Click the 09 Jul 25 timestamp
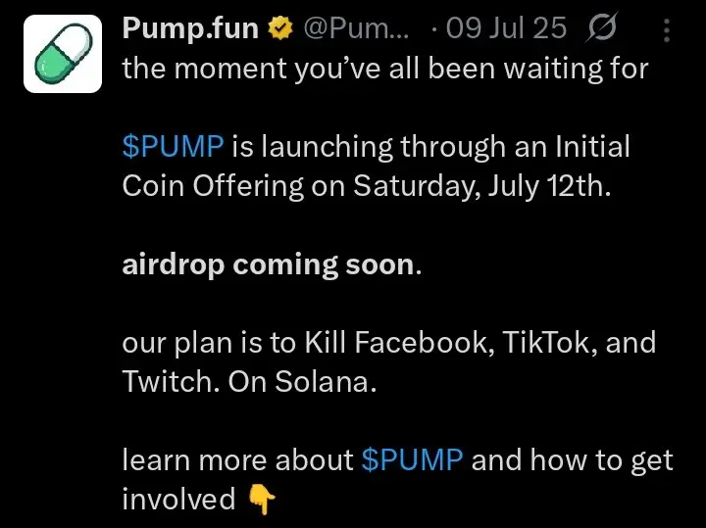706x528 pixels. pos(506,29)
